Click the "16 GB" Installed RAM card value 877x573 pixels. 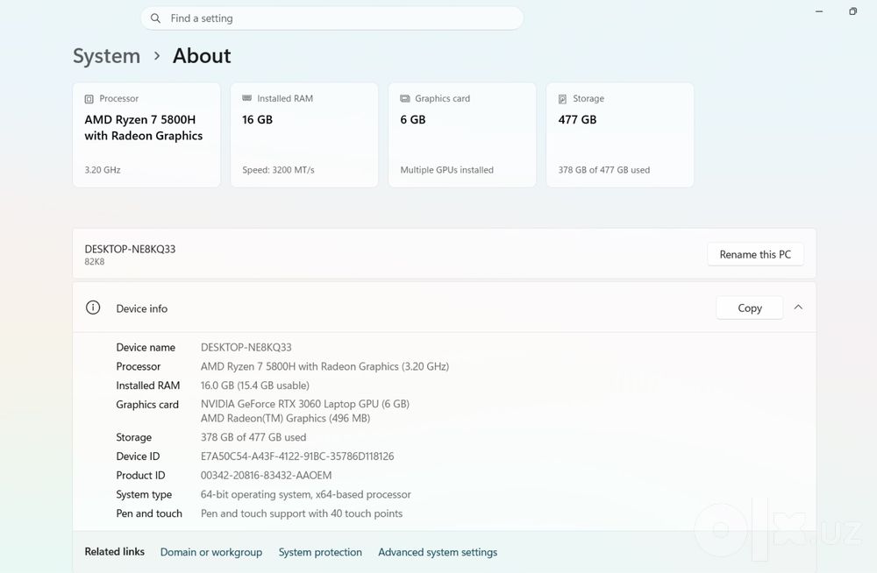tap(257, 120)
